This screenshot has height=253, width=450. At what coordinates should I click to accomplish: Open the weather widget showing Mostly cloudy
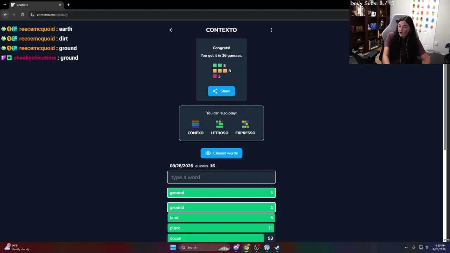[x=17, y=247]
